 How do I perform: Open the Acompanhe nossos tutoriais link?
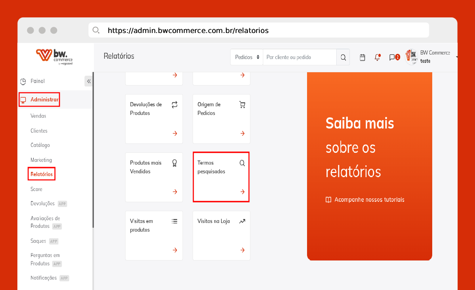point(369,200)
